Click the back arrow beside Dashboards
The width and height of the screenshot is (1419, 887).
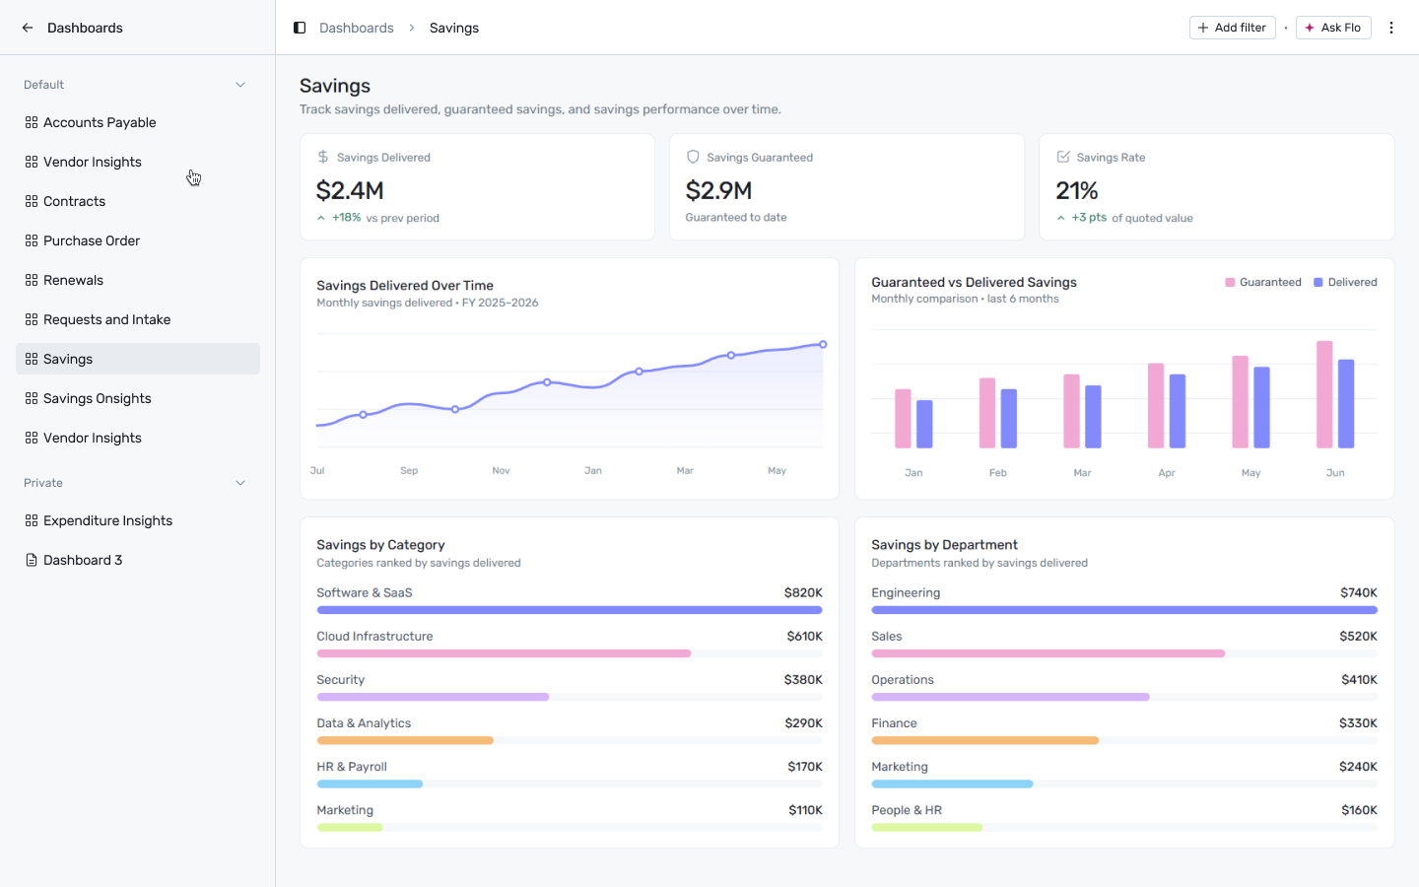(28, 28)
